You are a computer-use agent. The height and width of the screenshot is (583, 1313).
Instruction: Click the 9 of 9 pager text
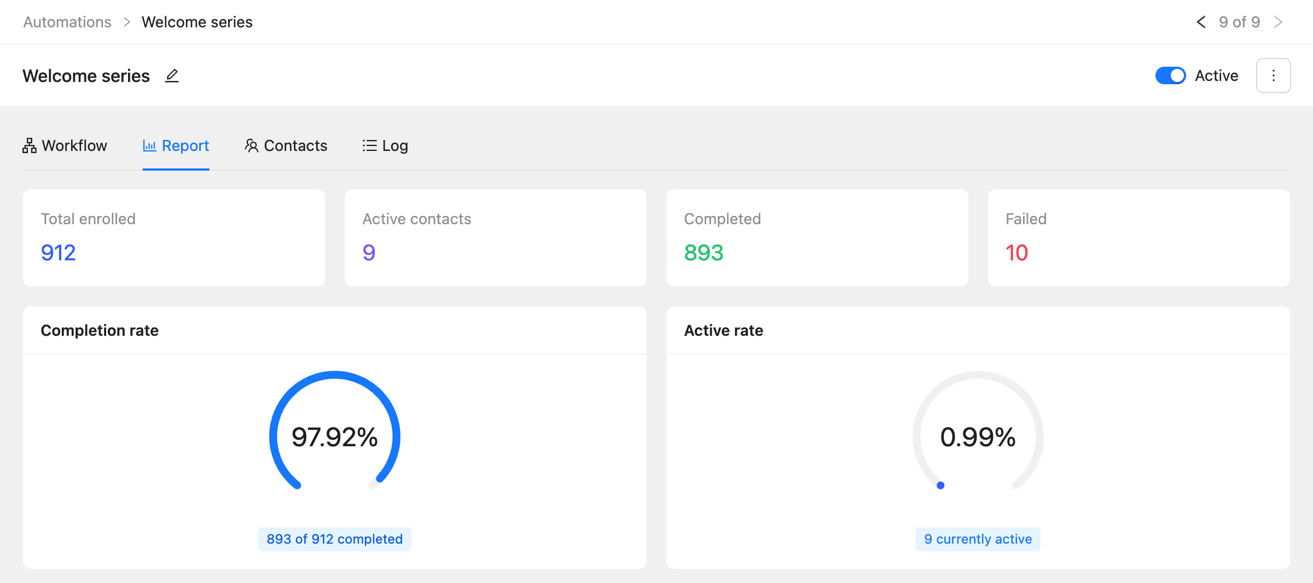tap(1239, 22)
